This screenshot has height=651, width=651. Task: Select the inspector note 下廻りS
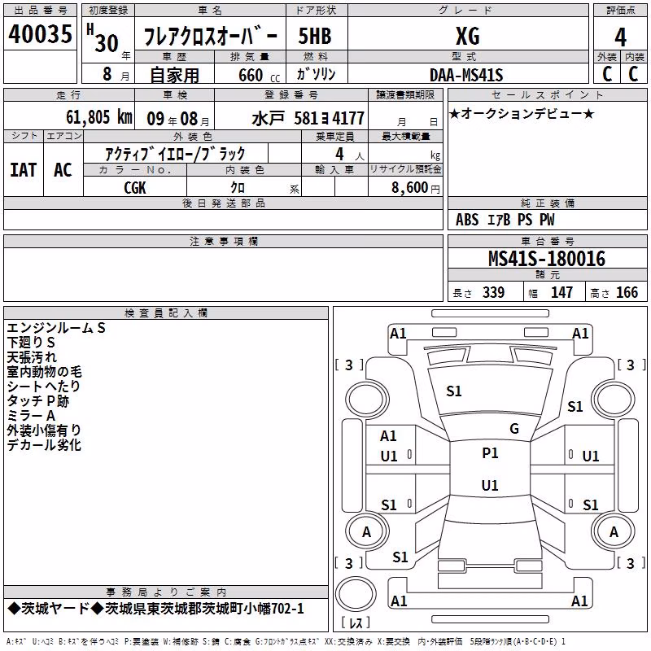31,343
